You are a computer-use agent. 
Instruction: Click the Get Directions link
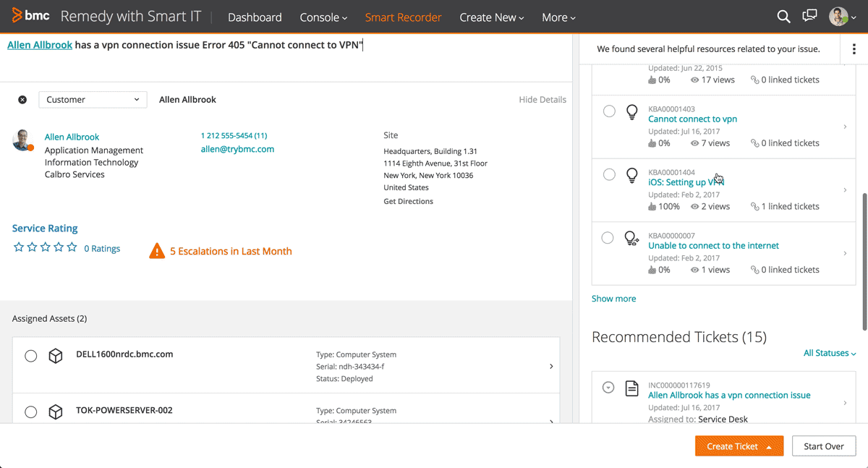tap(408, 201)
